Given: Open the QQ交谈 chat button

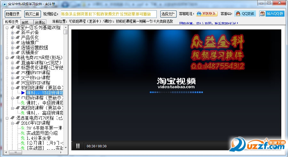Looking at the screenshot, I should [245, 14].
